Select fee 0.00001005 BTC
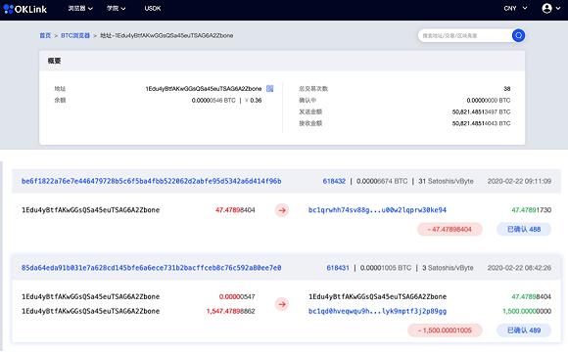 click(386, 268)
